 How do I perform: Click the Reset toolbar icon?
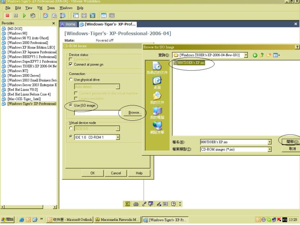click(x=33, y=15)
